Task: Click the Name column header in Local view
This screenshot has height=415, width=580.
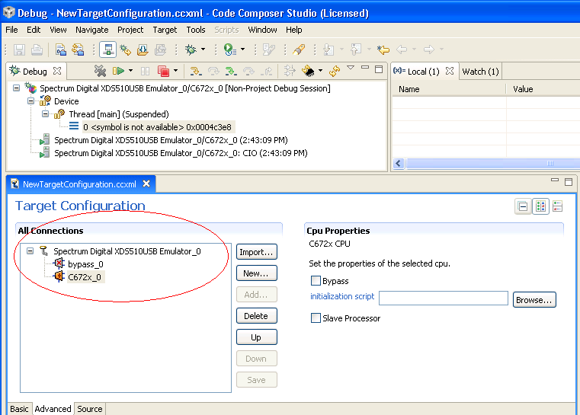Action: [x=449, y=89]
